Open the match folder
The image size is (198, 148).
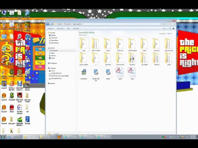(144, 45)
